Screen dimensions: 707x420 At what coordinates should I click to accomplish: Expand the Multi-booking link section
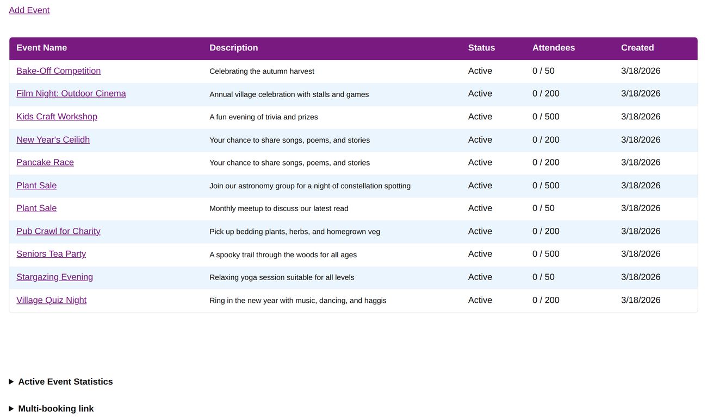tap(55, 409)
